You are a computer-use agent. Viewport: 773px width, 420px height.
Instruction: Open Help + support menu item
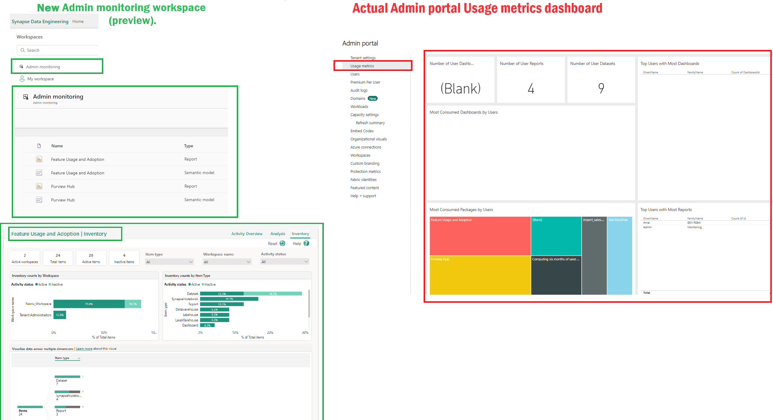(x=363, y=196)
